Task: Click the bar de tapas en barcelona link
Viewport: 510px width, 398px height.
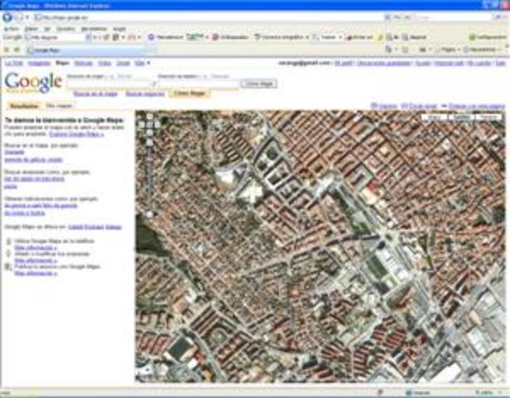Action: coord(35,179)
